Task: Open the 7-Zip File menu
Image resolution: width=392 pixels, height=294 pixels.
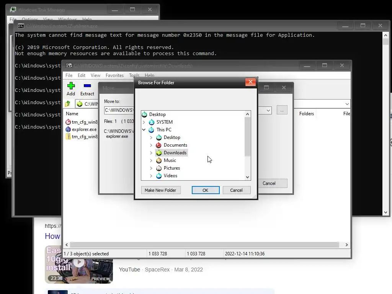Action: pos(69,75)
